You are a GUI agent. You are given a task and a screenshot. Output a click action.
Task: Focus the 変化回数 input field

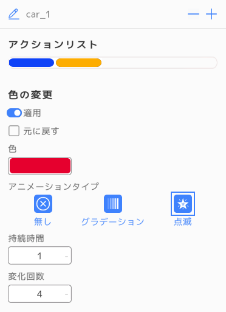pos(40,294)
